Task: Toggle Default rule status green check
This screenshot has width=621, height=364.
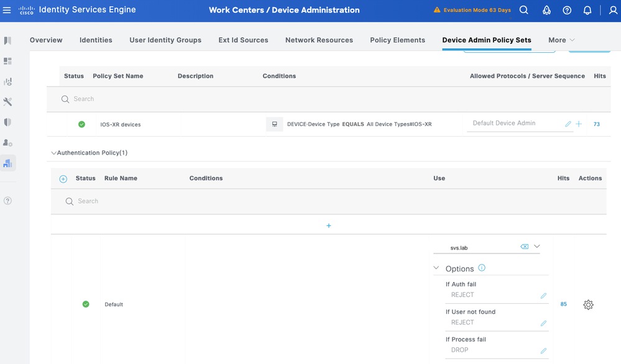Action: click(x=86, y=304)
